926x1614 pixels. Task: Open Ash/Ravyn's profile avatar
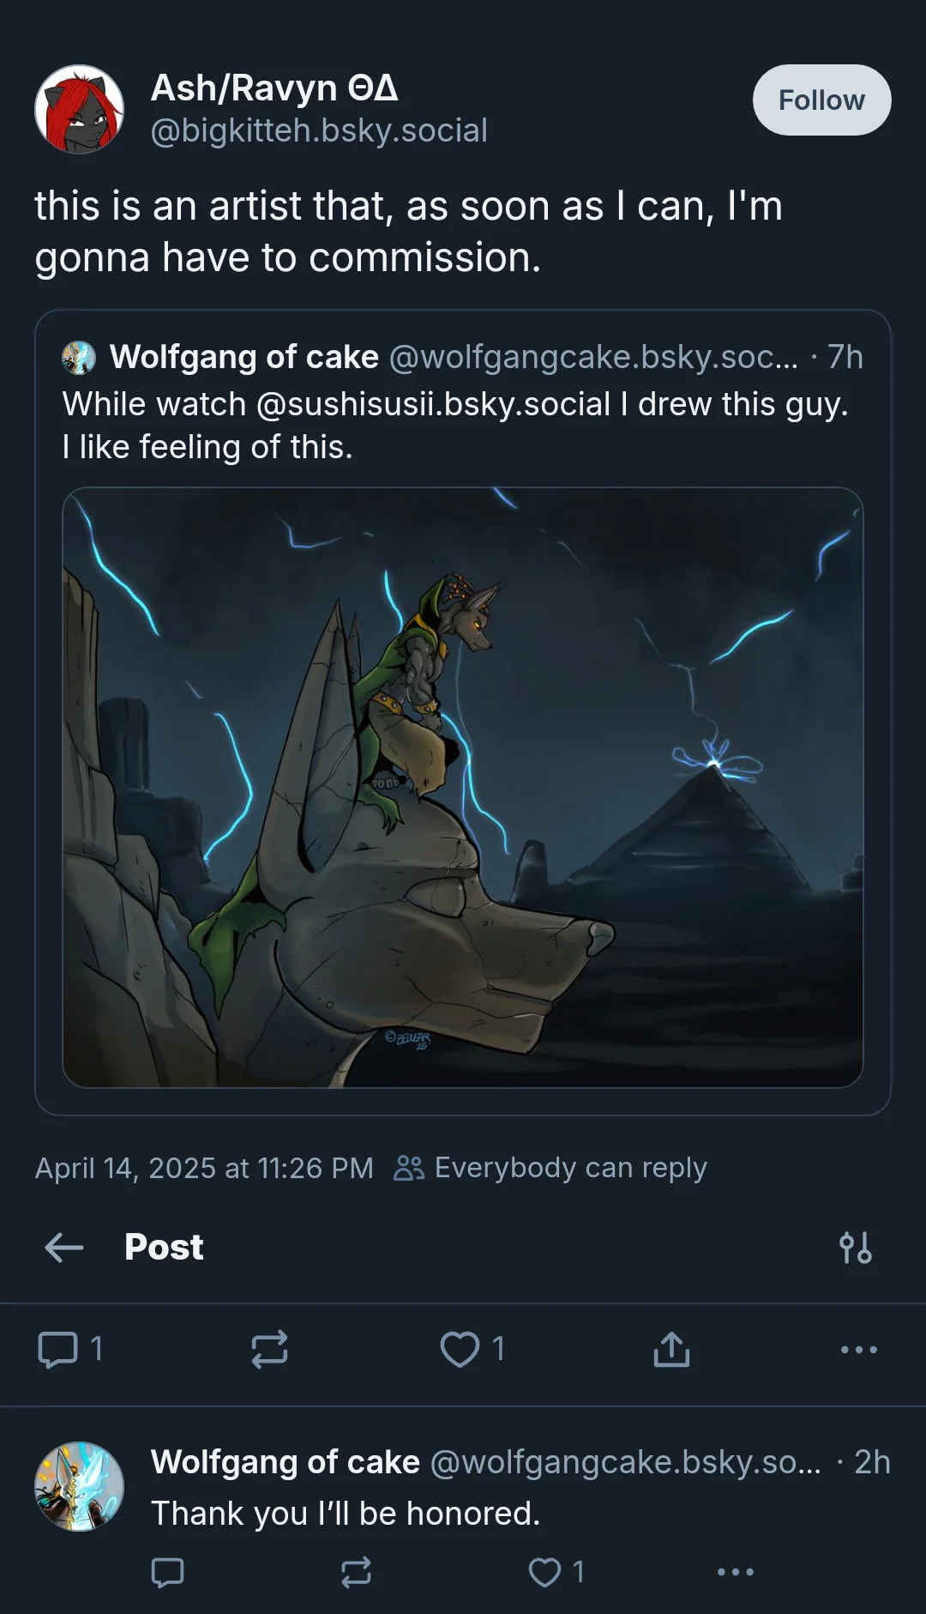(79, 110)
